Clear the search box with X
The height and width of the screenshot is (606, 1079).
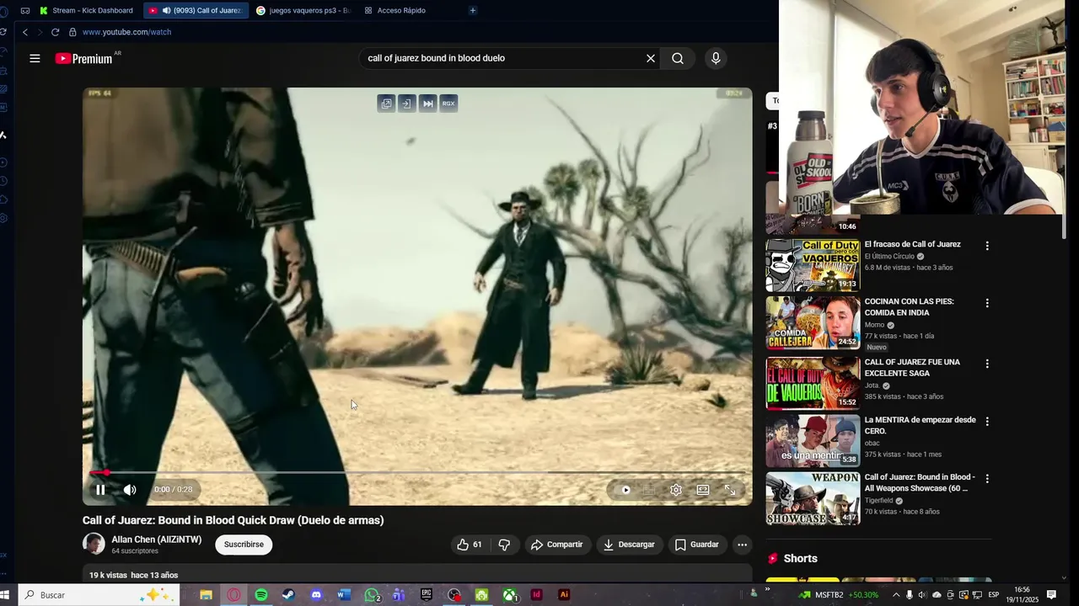[x=651, y=58]
